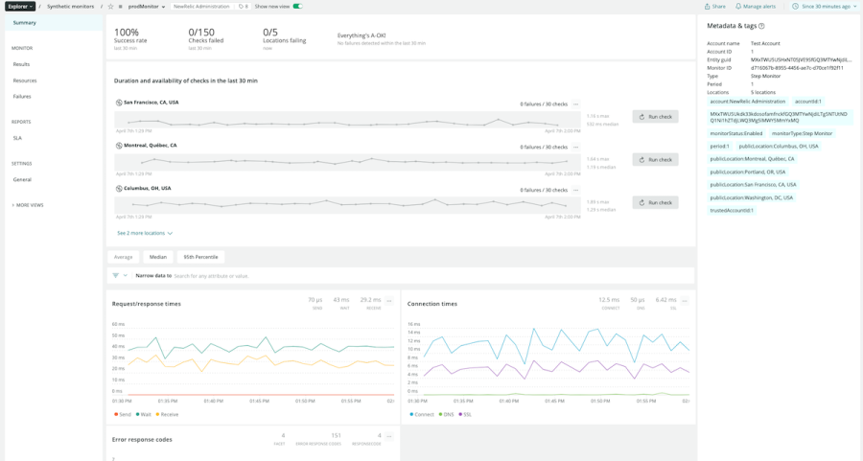Open SLA report in the sidebar

(x=17, y=138)
